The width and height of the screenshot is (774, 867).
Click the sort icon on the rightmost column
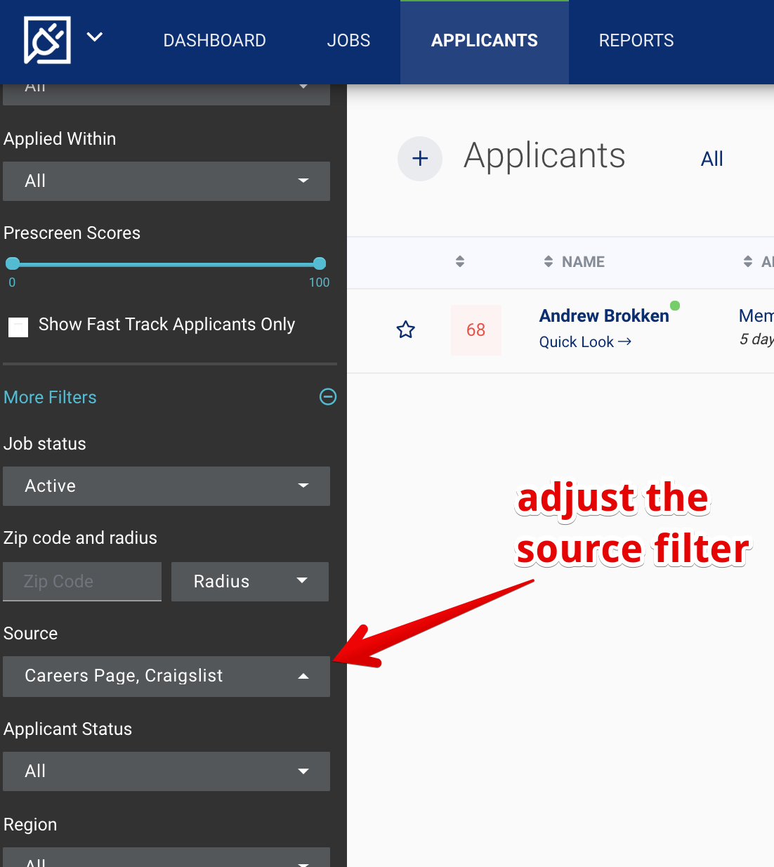pos(747,261)
